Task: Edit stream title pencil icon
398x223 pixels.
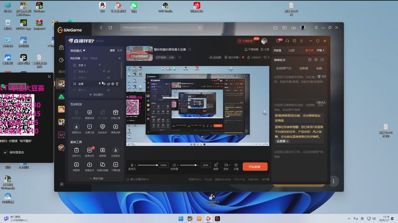Action: point(190,49)
